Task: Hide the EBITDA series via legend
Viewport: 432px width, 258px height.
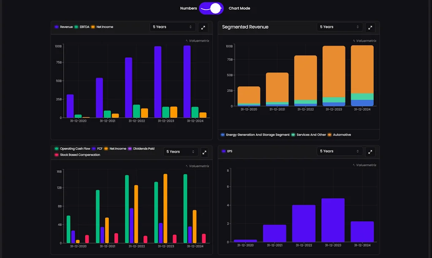Action: click(x=82, y=27)
